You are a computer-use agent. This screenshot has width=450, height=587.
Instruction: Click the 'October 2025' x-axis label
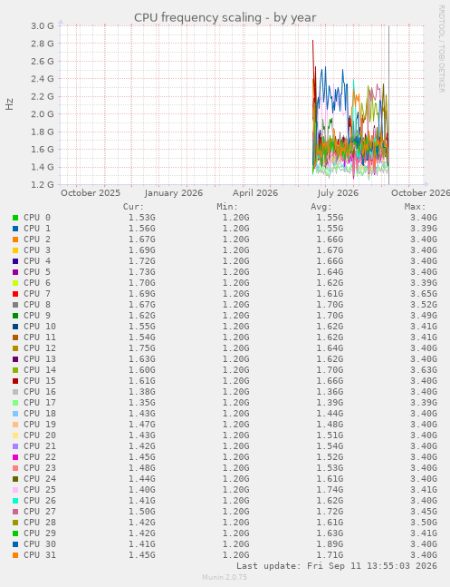[x=91, y=193]
